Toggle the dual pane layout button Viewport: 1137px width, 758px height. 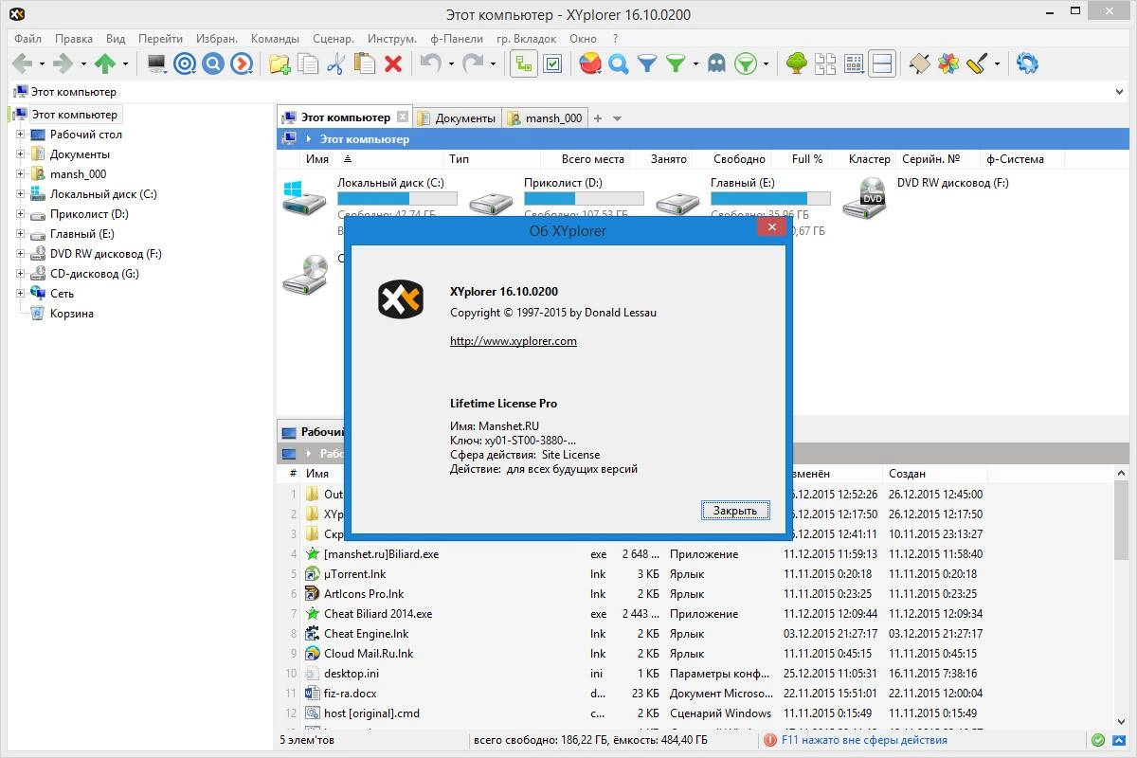coord(882,63)
